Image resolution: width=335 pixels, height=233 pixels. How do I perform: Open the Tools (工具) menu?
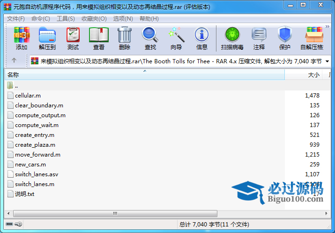66,19
